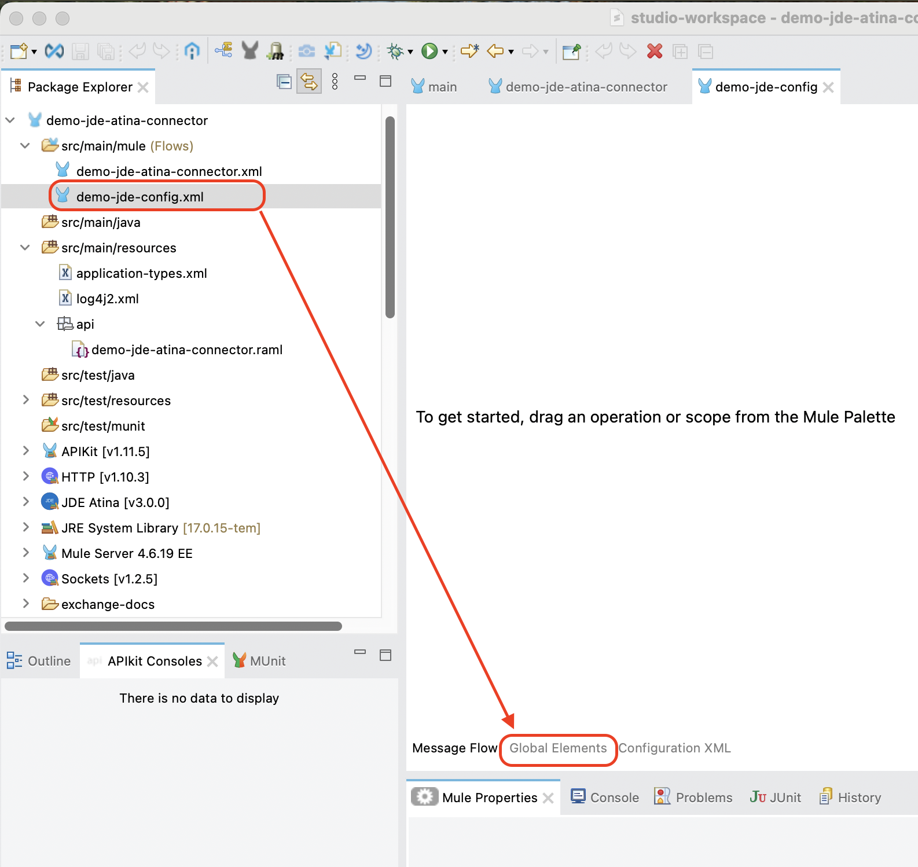Click the Debug bug icon

pyautogui.click(x=395, y=52)
